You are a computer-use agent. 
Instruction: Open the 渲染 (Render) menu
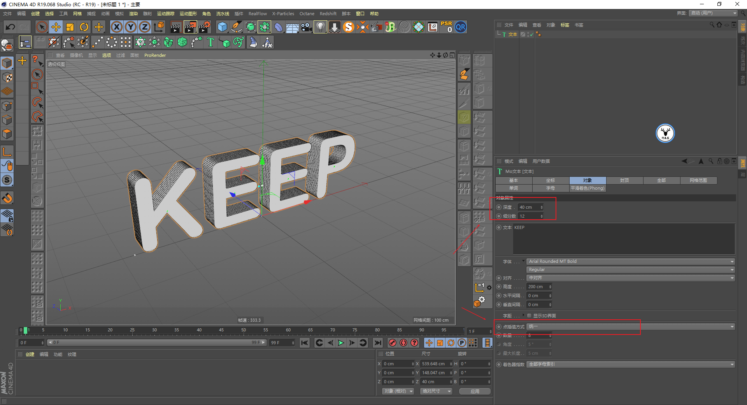click(x=133, y=14)
